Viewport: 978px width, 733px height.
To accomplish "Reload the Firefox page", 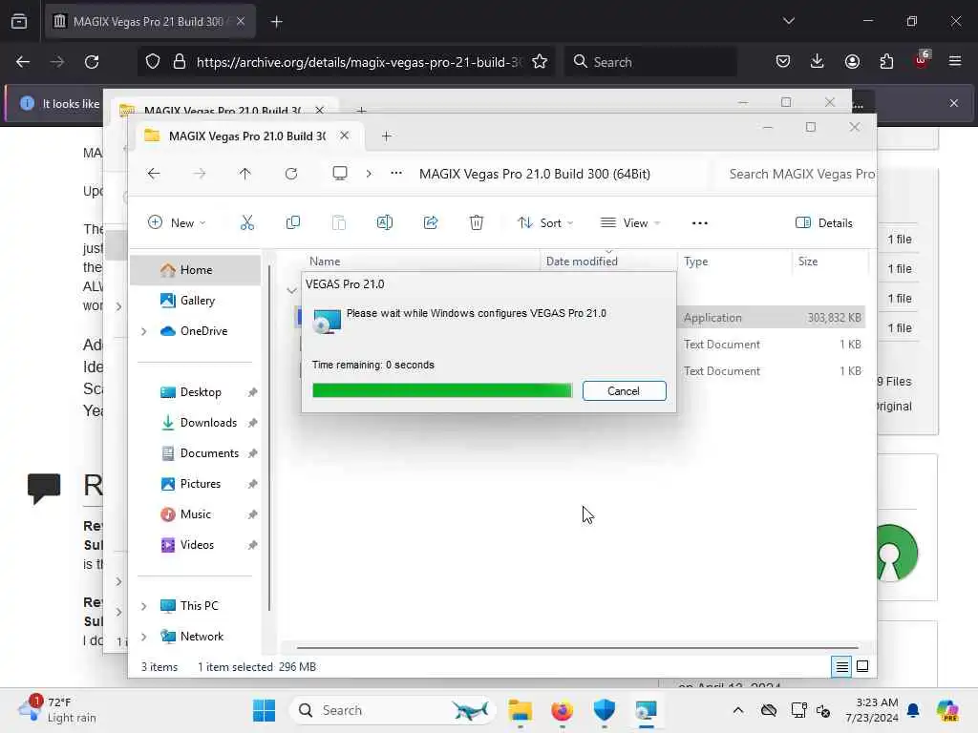I will 92,62.
